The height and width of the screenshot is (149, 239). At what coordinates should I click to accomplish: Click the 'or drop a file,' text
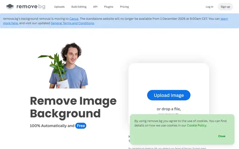(x=168, y=109)
